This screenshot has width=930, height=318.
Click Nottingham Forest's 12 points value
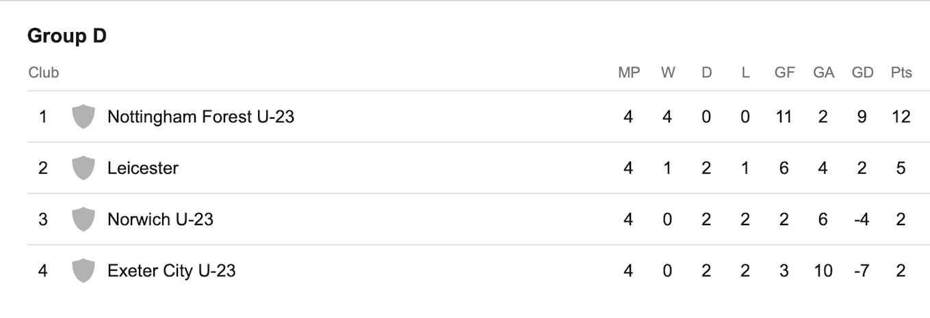pos(901,117)
